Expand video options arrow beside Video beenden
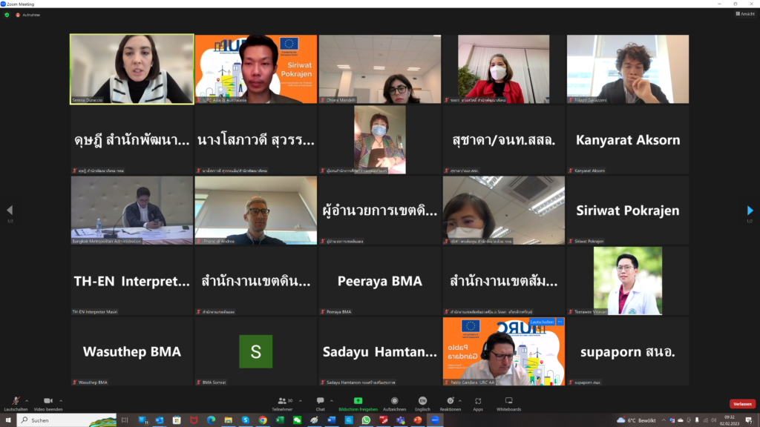The width and height of the screenshot is (760, 427). click(61, 398)
